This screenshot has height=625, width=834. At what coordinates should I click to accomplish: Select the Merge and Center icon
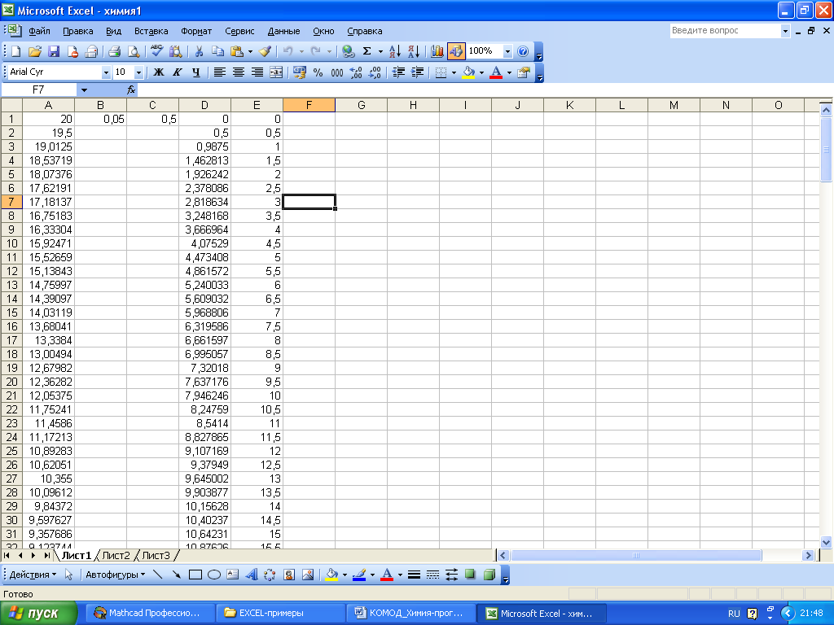[x=276, y=72]
